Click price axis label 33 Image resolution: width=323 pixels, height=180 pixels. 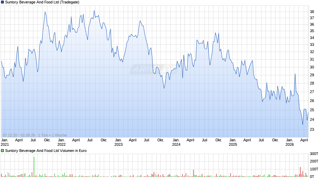tap(312, 45)
